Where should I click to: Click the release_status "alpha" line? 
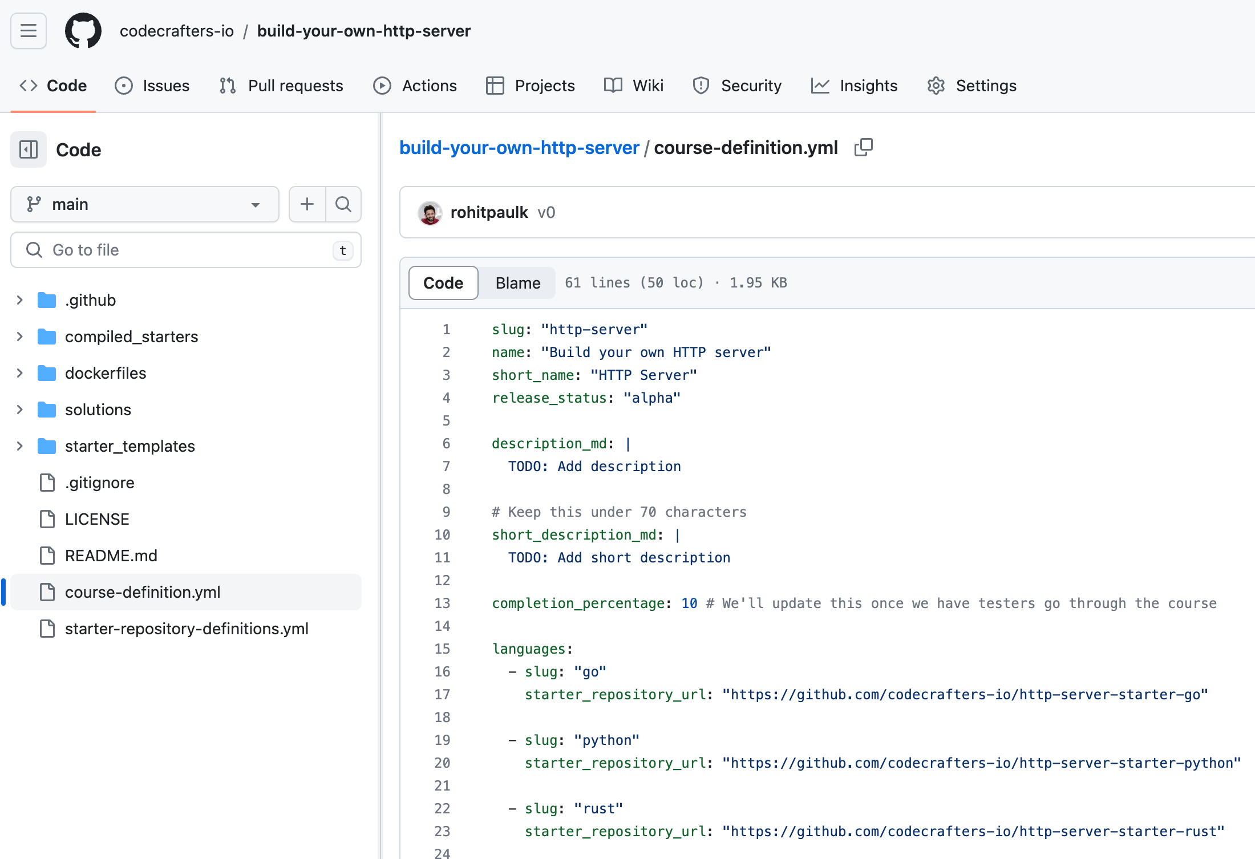pos(586,398)
